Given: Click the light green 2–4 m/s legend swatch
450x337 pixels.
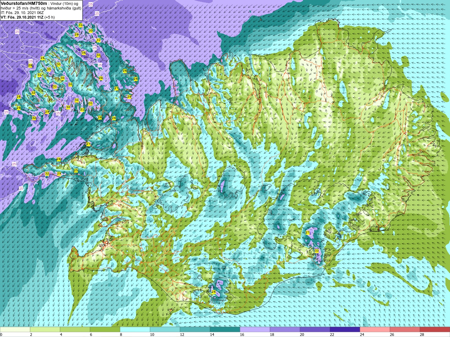Looking at the screenshot, I should [45, 330].
